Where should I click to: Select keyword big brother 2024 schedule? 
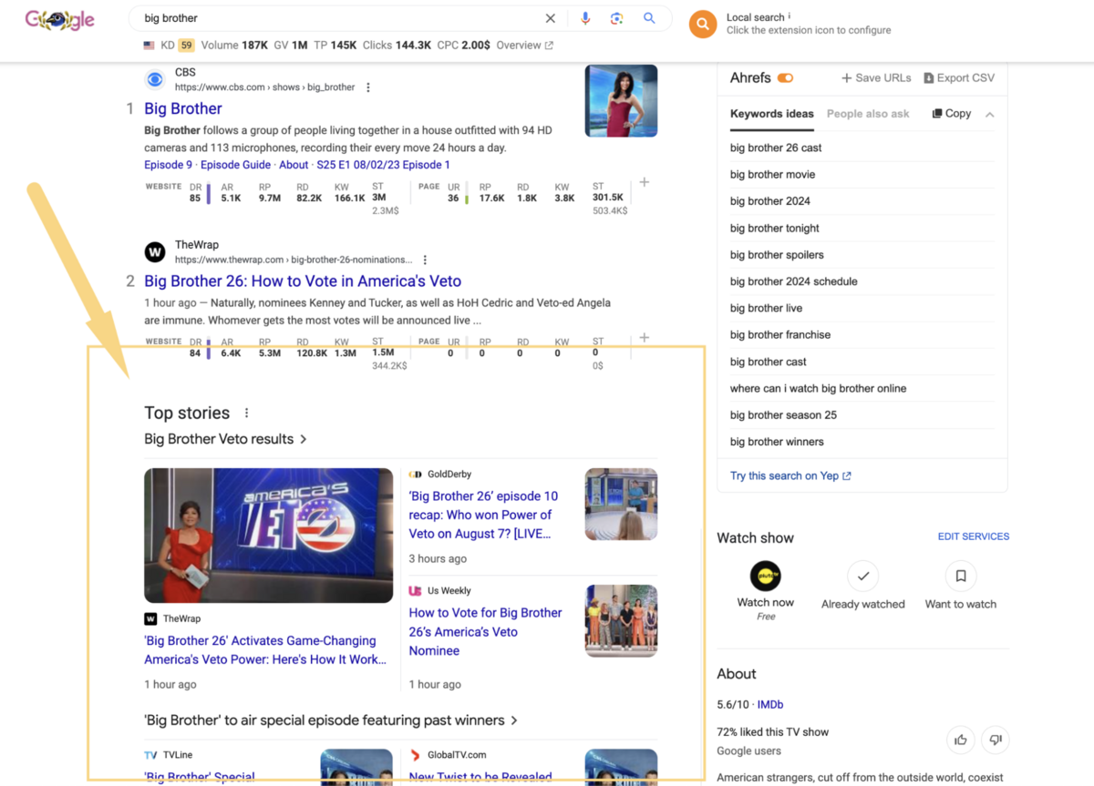click(x=794, y=281)
